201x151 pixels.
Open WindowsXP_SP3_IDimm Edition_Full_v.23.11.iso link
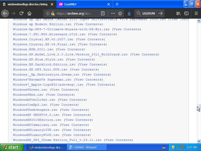click(x=57, y=140)
